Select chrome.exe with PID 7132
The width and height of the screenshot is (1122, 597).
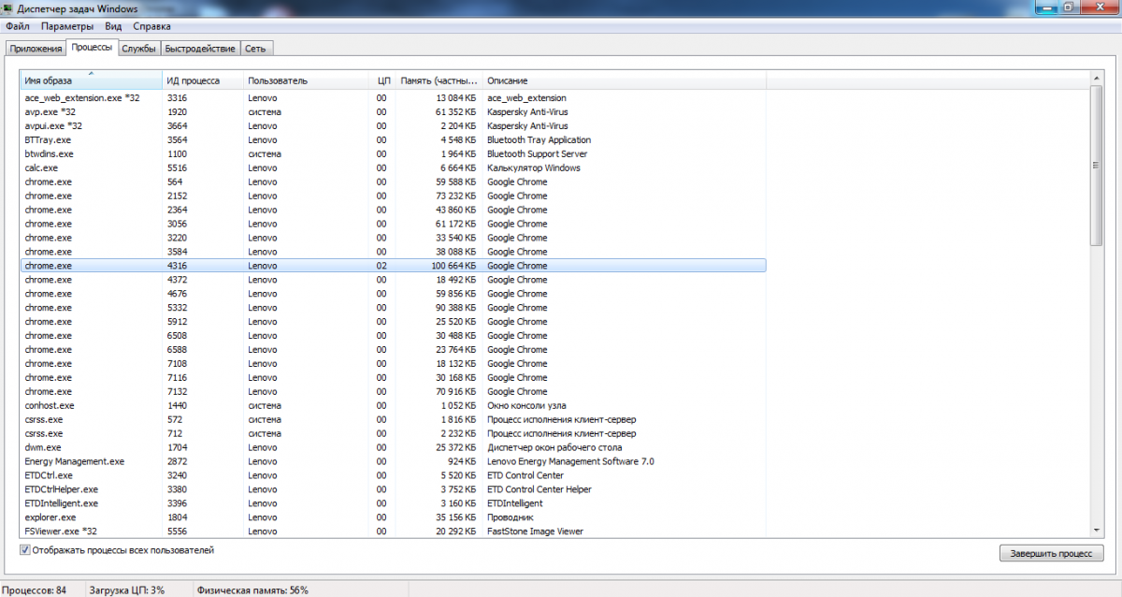pos(393,392)
